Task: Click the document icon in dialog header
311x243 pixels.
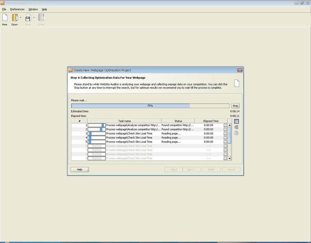Action: [237, 83]
